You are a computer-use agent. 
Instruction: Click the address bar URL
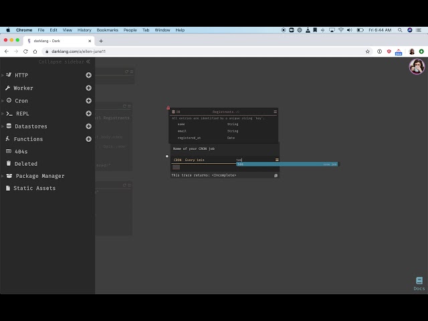click(78, 51)
